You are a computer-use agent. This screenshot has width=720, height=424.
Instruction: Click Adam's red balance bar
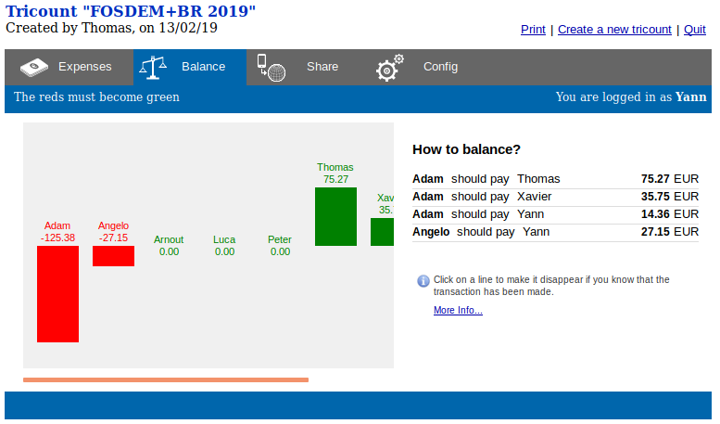57,294
